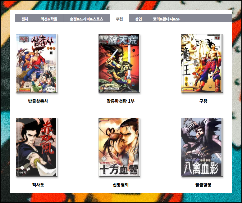Switch to the 전체 tab
Viewport: 242px width, 203px height.
tap(25, 18)
